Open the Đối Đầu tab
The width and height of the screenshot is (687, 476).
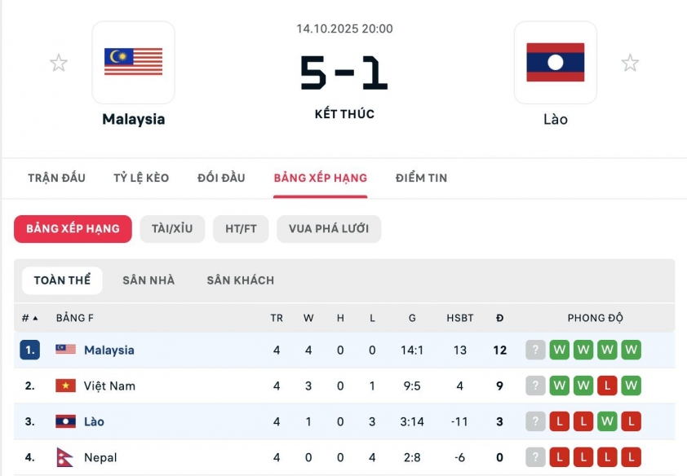(x=221, y=178)
